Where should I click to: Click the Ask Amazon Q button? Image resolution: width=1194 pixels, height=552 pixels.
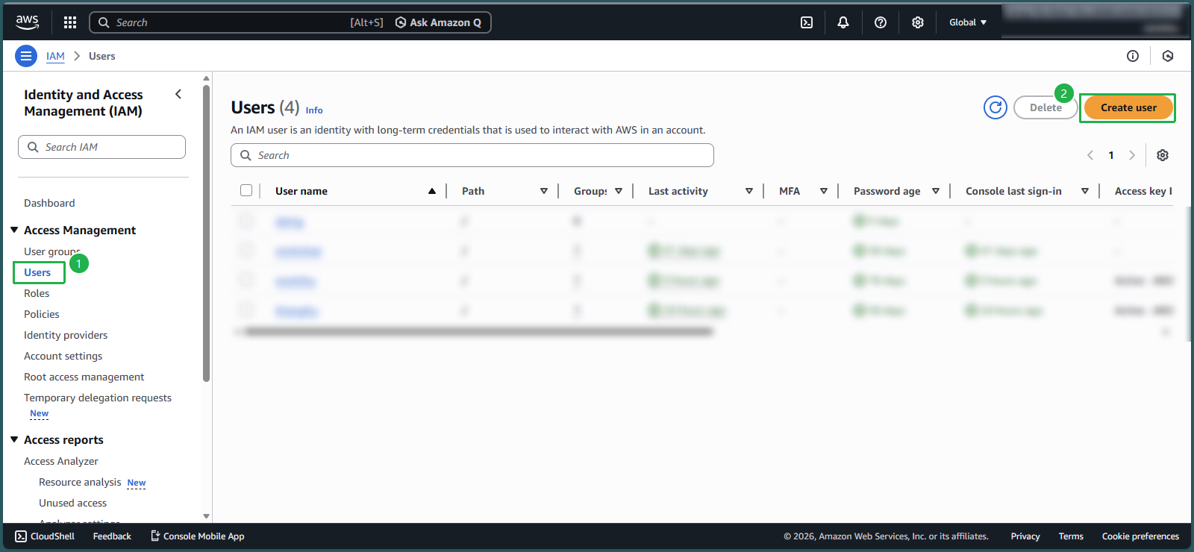(438, 22)
